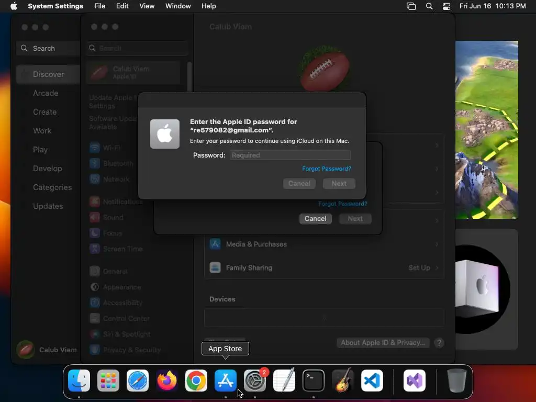Click the Media & Purchases icon
536x402 pixels.
pyautogui.click(x=215, y=244)
